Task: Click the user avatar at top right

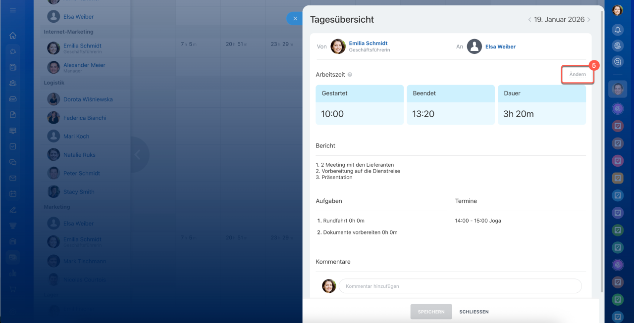Action: 618,10
